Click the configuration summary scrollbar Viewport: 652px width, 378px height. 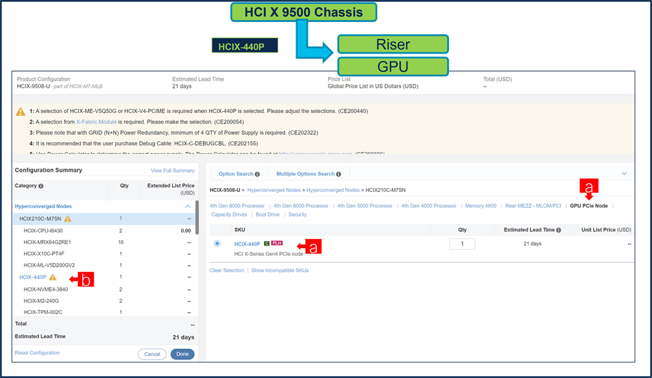[197, 217]
